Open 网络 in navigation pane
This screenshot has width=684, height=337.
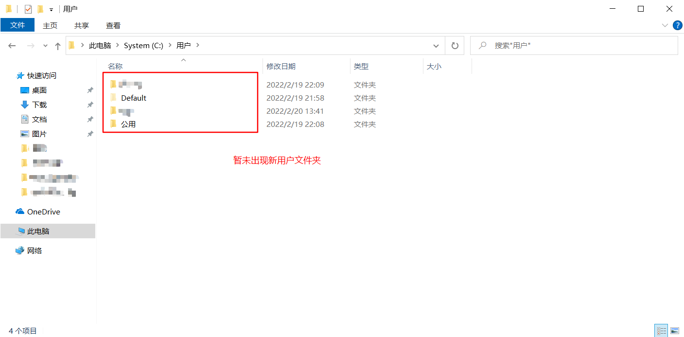pos(35,250)
